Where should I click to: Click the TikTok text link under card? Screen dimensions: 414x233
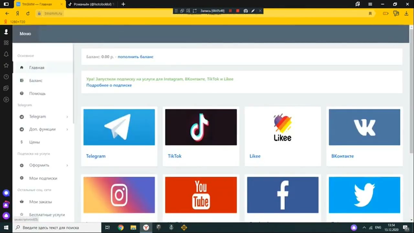coord(175,156)
